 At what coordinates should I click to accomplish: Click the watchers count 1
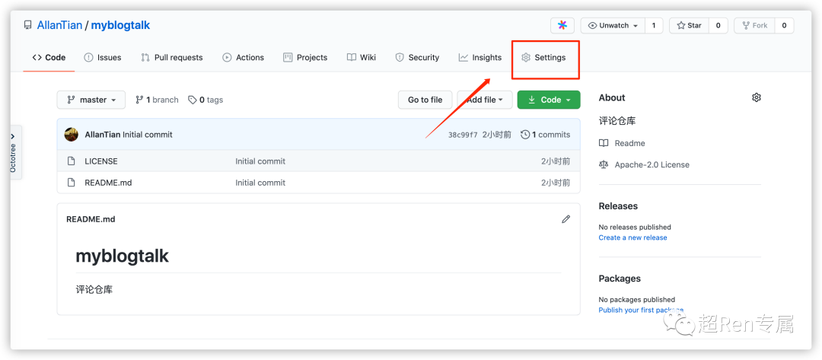coord(654,25)
